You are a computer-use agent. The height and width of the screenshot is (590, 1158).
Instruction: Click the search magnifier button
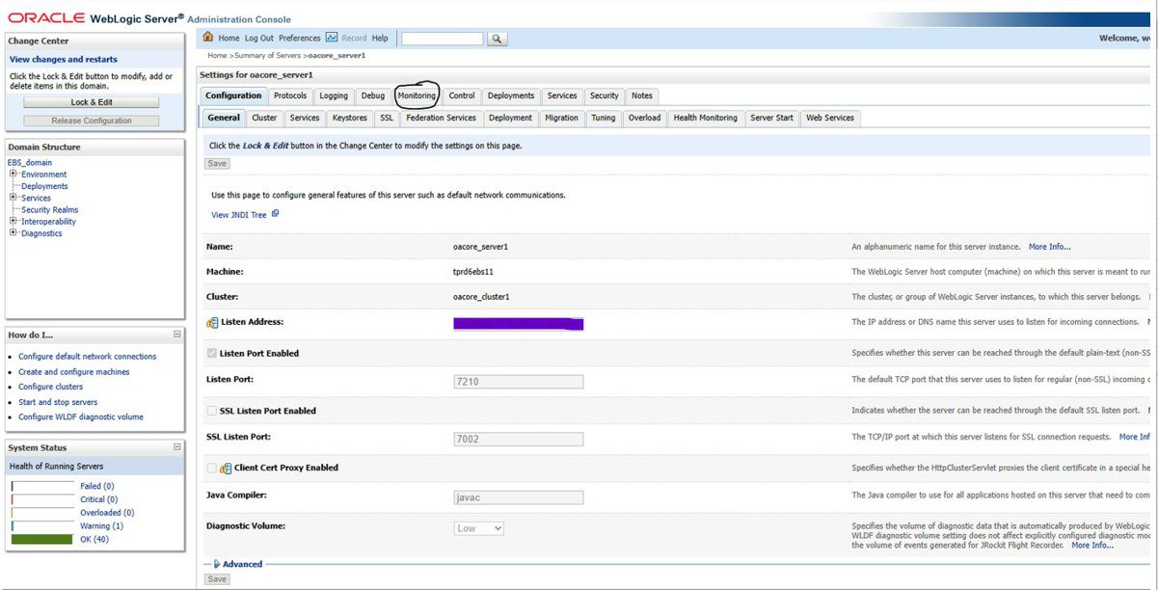pos(497,39)
